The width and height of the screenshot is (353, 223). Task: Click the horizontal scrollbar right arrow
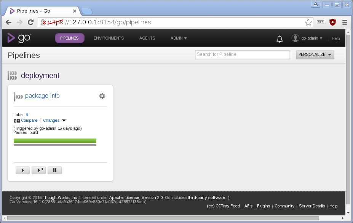point(342,218)
